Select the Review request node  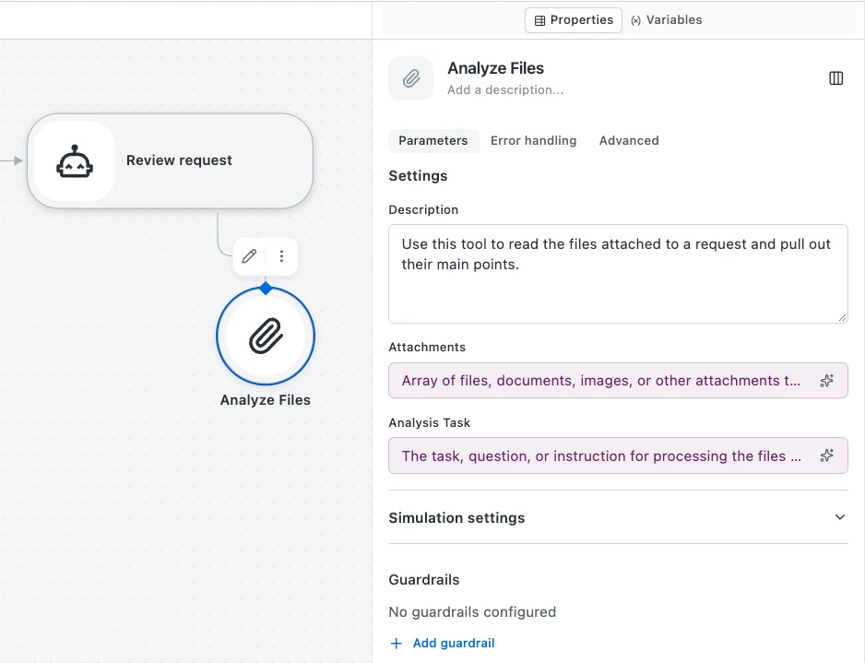[x=170, y=160]
